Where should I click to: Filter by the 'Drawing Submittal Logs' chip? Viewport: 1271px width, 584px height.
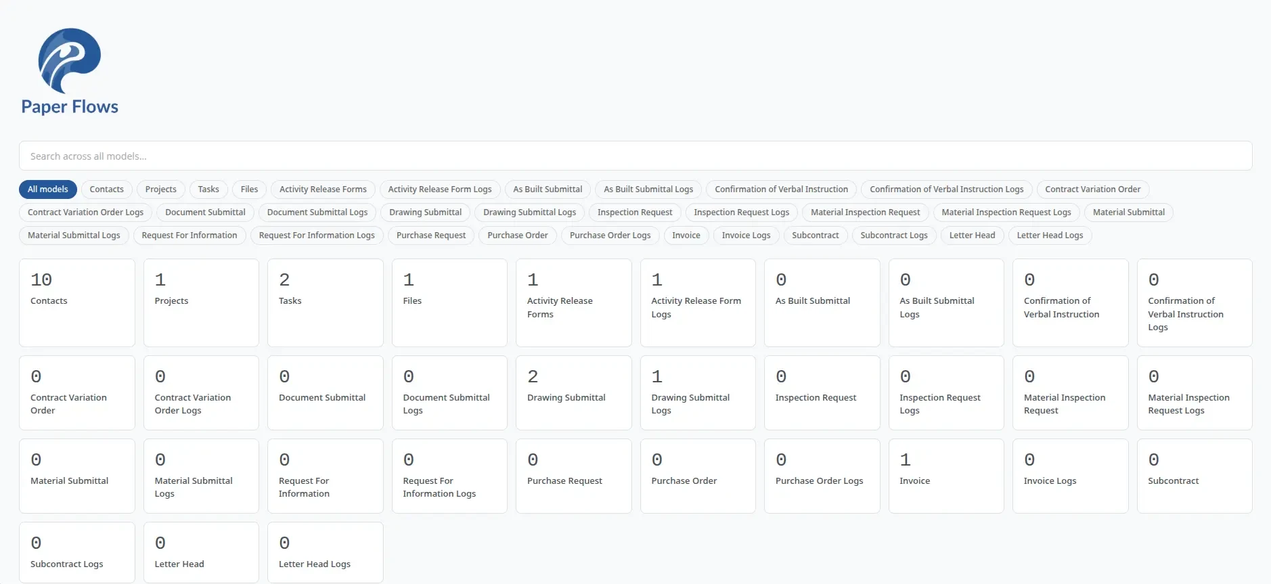pyautogui.click(x=530, y=212)
